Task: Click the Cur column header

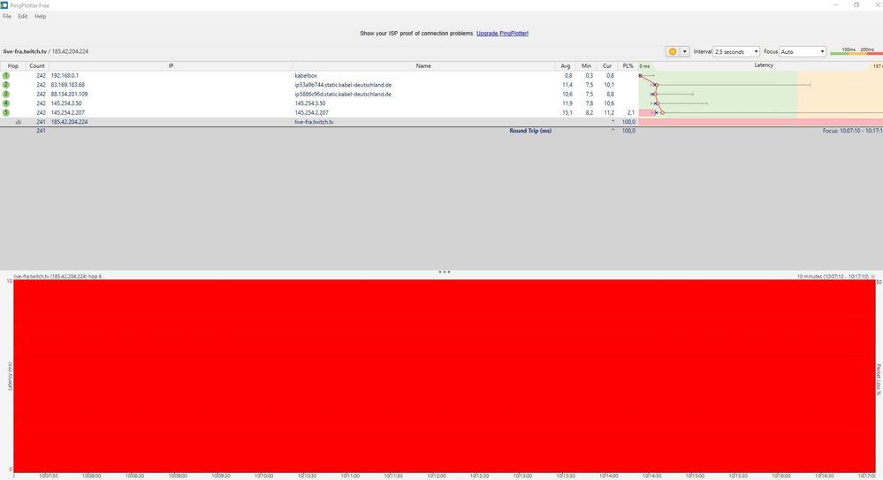Action: coord(607,66)
